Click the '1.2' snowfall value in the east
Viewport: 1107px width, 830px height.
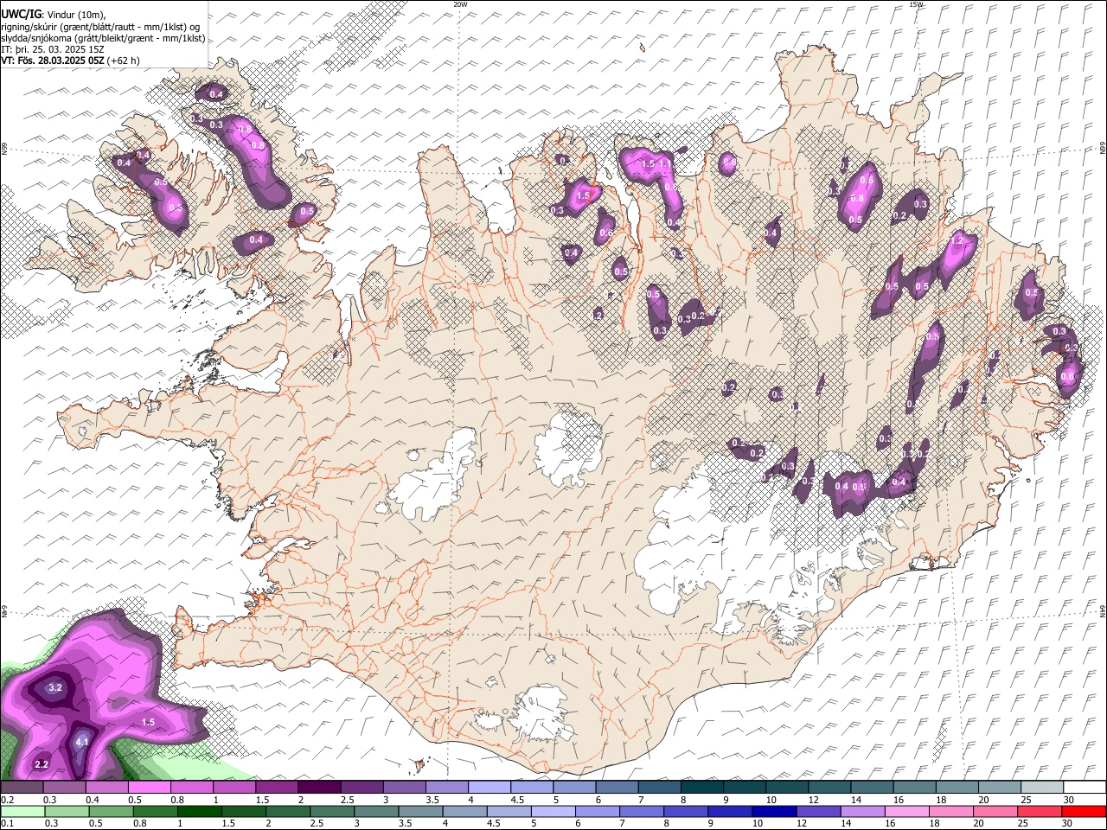point(956,241)
